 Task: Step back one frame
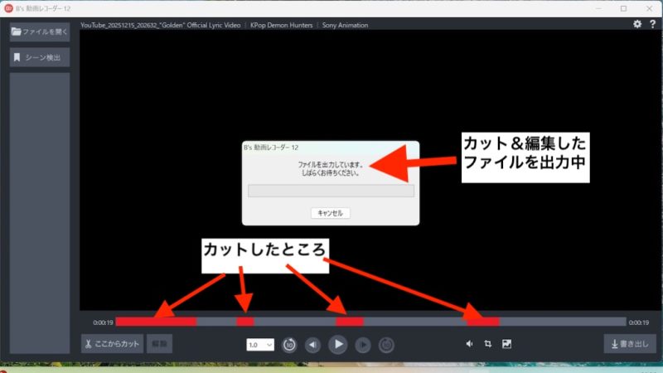313,345
